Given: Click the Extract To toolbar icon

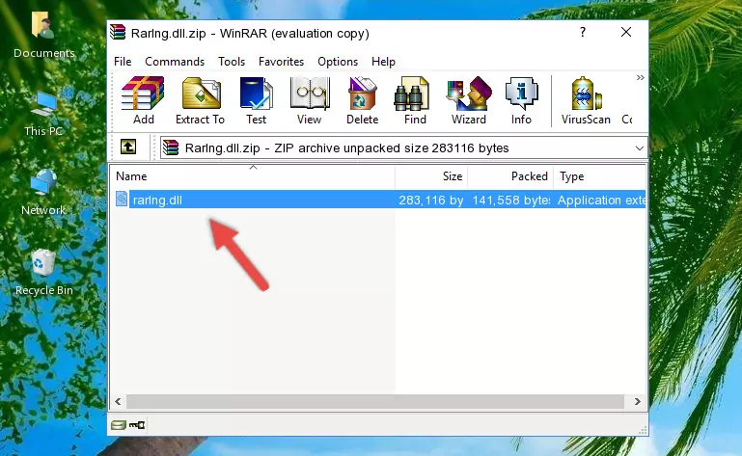Looking at the screenshot, I should (x=200, y=101).
